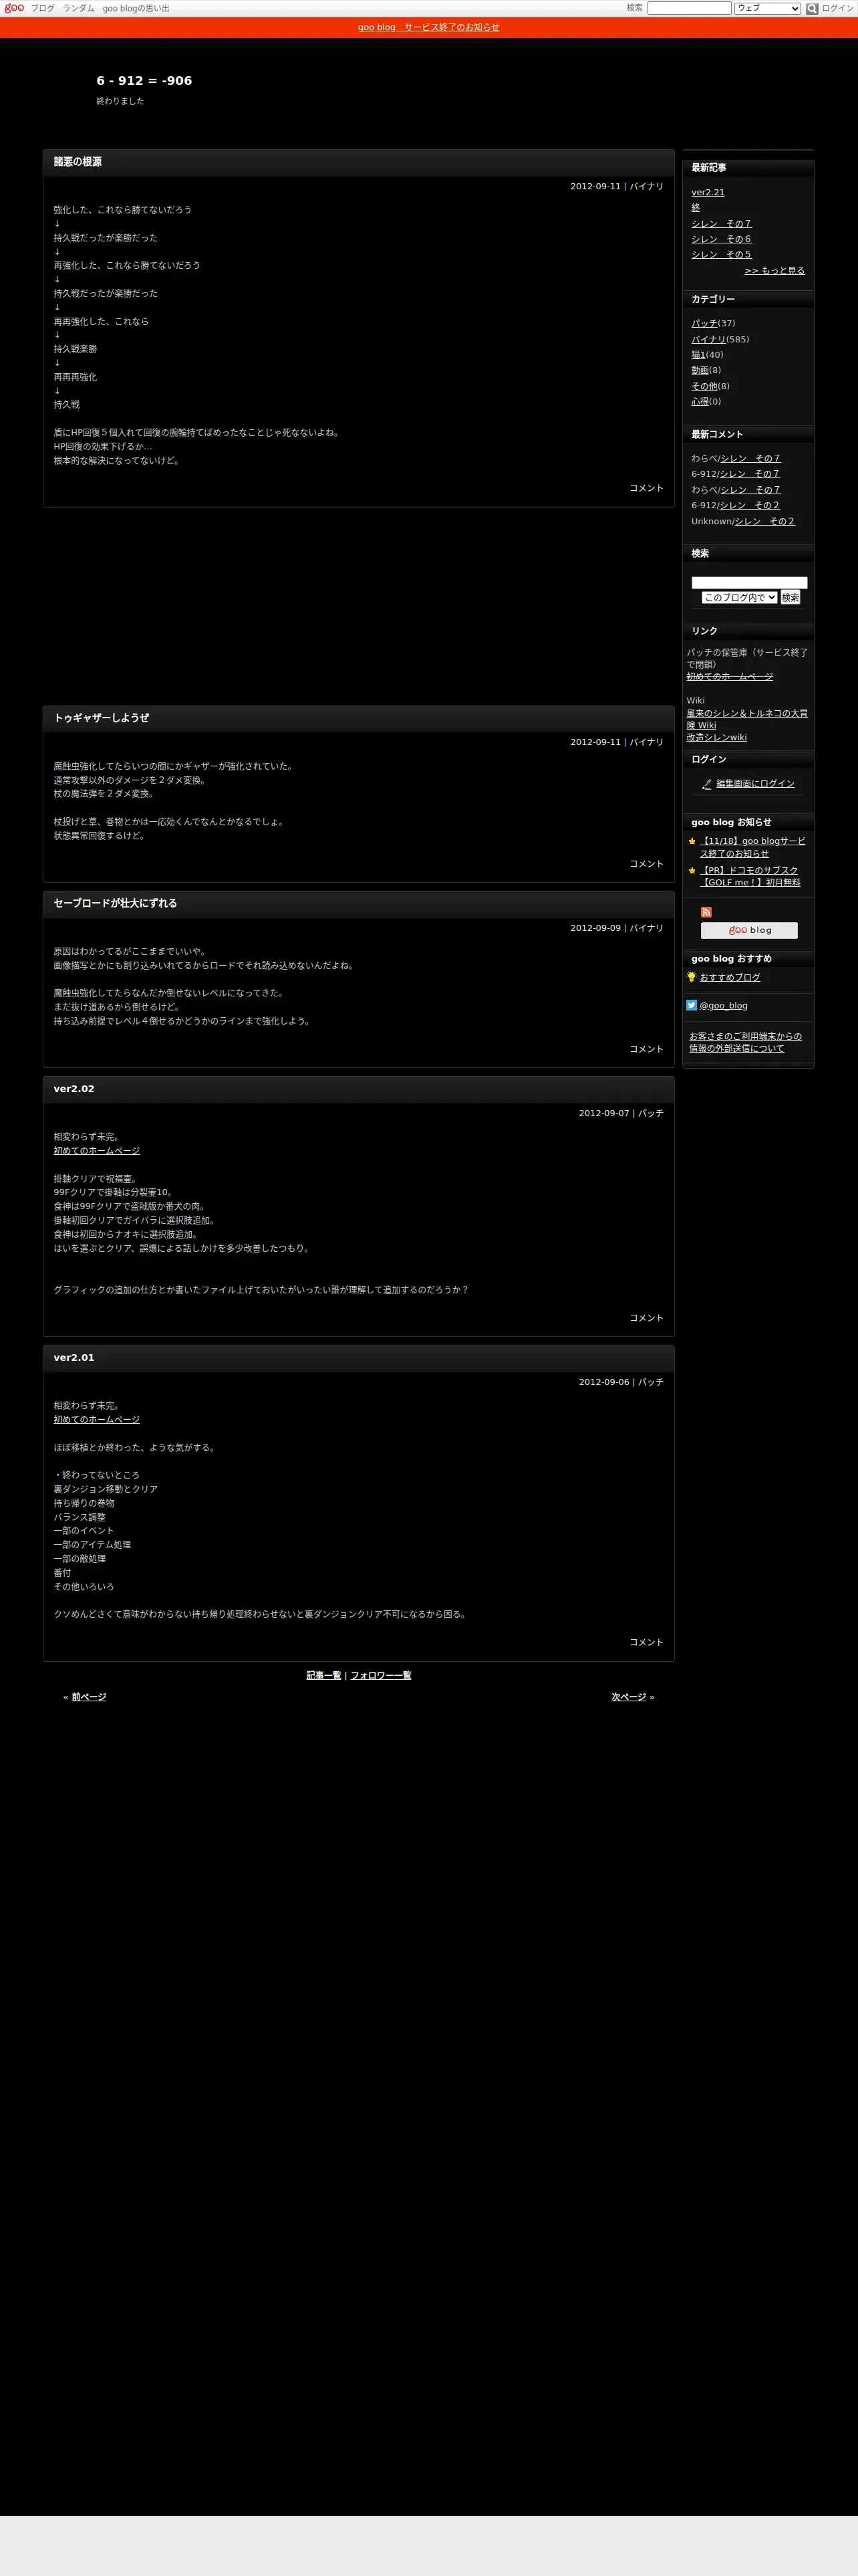Open the post titled トゥギャザーしようぜ

pos(102,718)
